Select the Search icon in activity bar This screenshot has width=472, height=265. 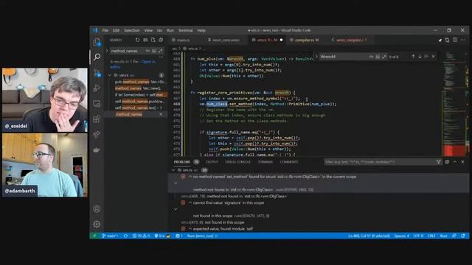pyautogui.click(x=97, y=57)
